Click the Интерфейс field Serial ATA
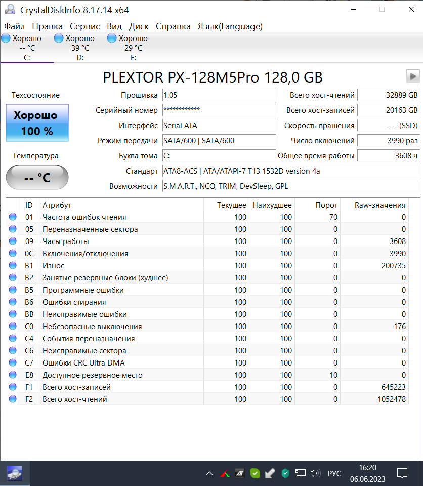 coord(219,125)
